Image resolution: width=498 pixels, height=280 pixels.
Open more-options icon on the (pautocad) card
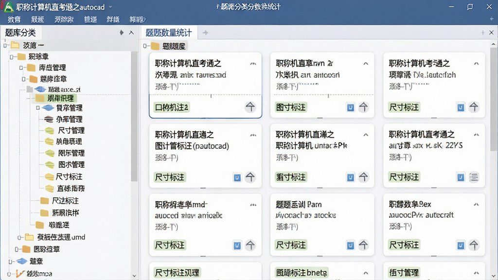[x=253, y=135]
